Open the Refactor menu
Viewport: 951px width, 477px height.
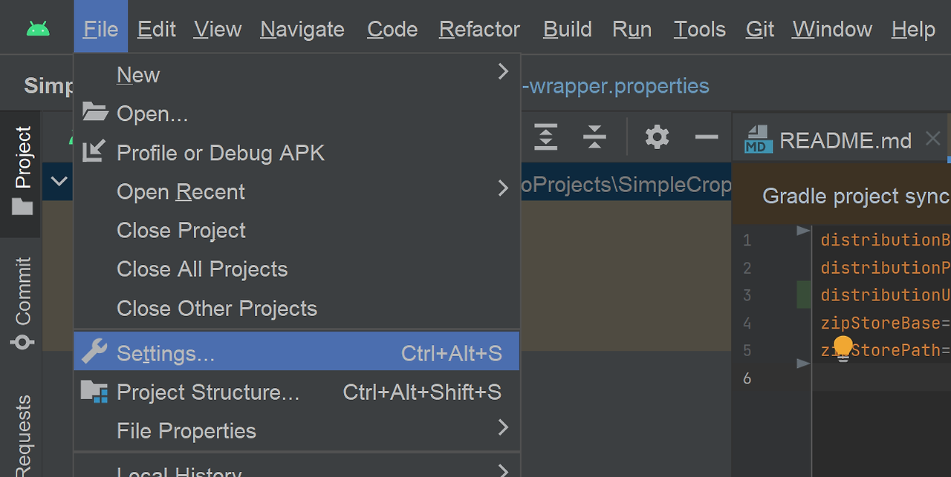(x=479, y=29)
